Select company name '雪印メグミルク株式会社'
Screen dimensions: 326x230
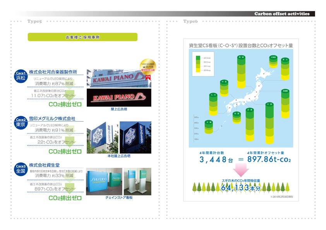[52, 119]
